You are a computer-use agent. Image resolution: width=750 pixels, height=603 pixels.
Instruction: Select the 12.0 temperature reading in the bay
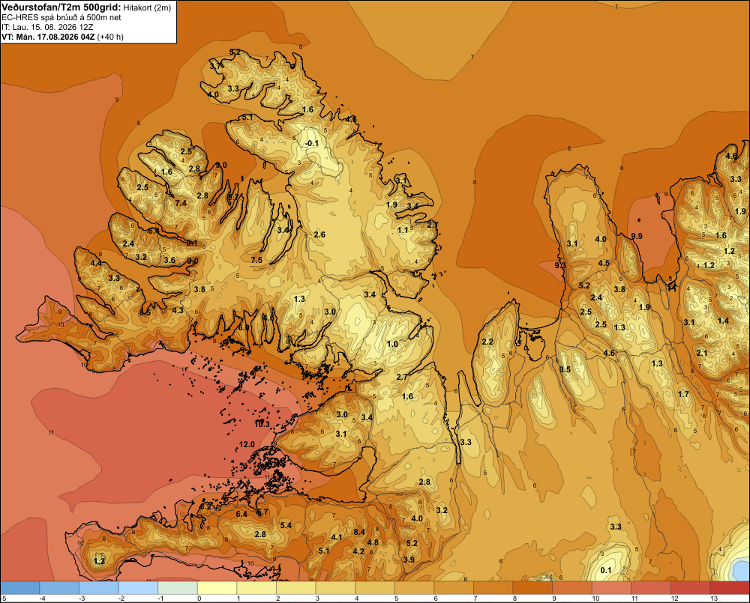coord(247,444)
